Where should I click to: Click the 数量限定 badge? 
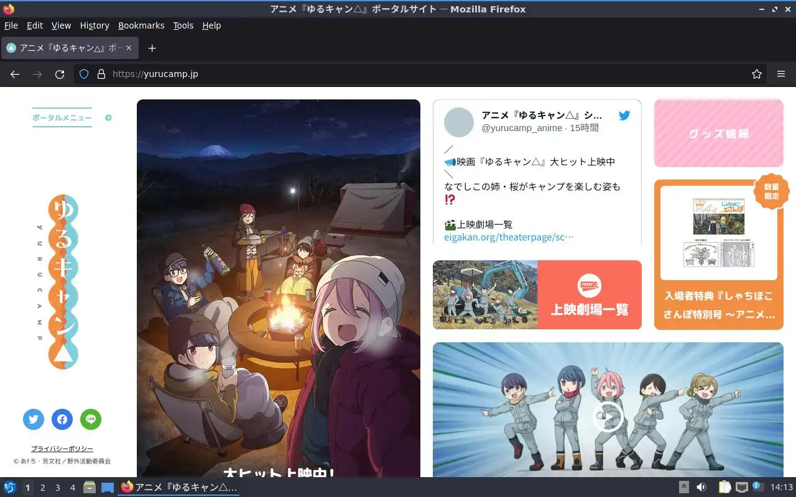pos(771,191)
